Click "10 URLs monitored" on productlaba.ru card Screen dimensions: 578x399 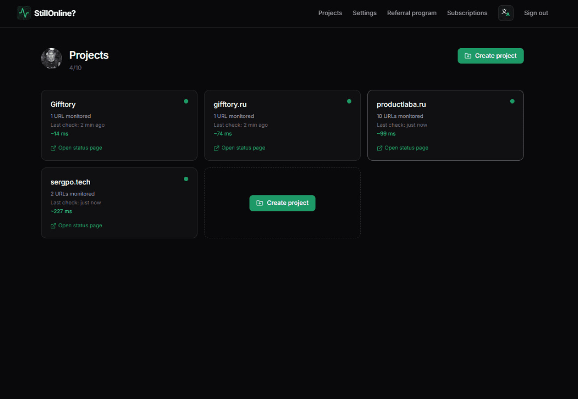(400, 116)
